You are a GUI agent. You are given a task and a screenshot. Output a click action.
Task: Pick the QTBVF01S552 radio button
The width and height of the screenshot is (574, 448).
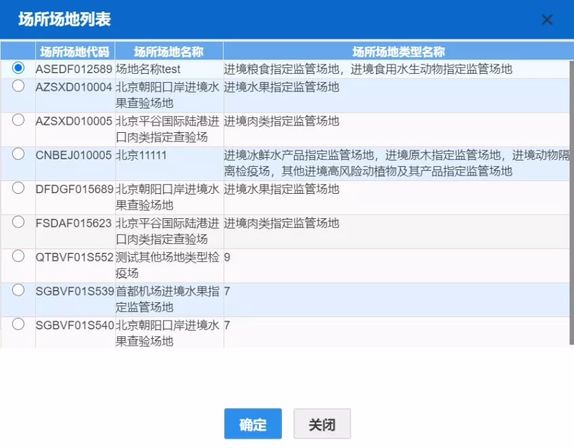coord(18,256)
